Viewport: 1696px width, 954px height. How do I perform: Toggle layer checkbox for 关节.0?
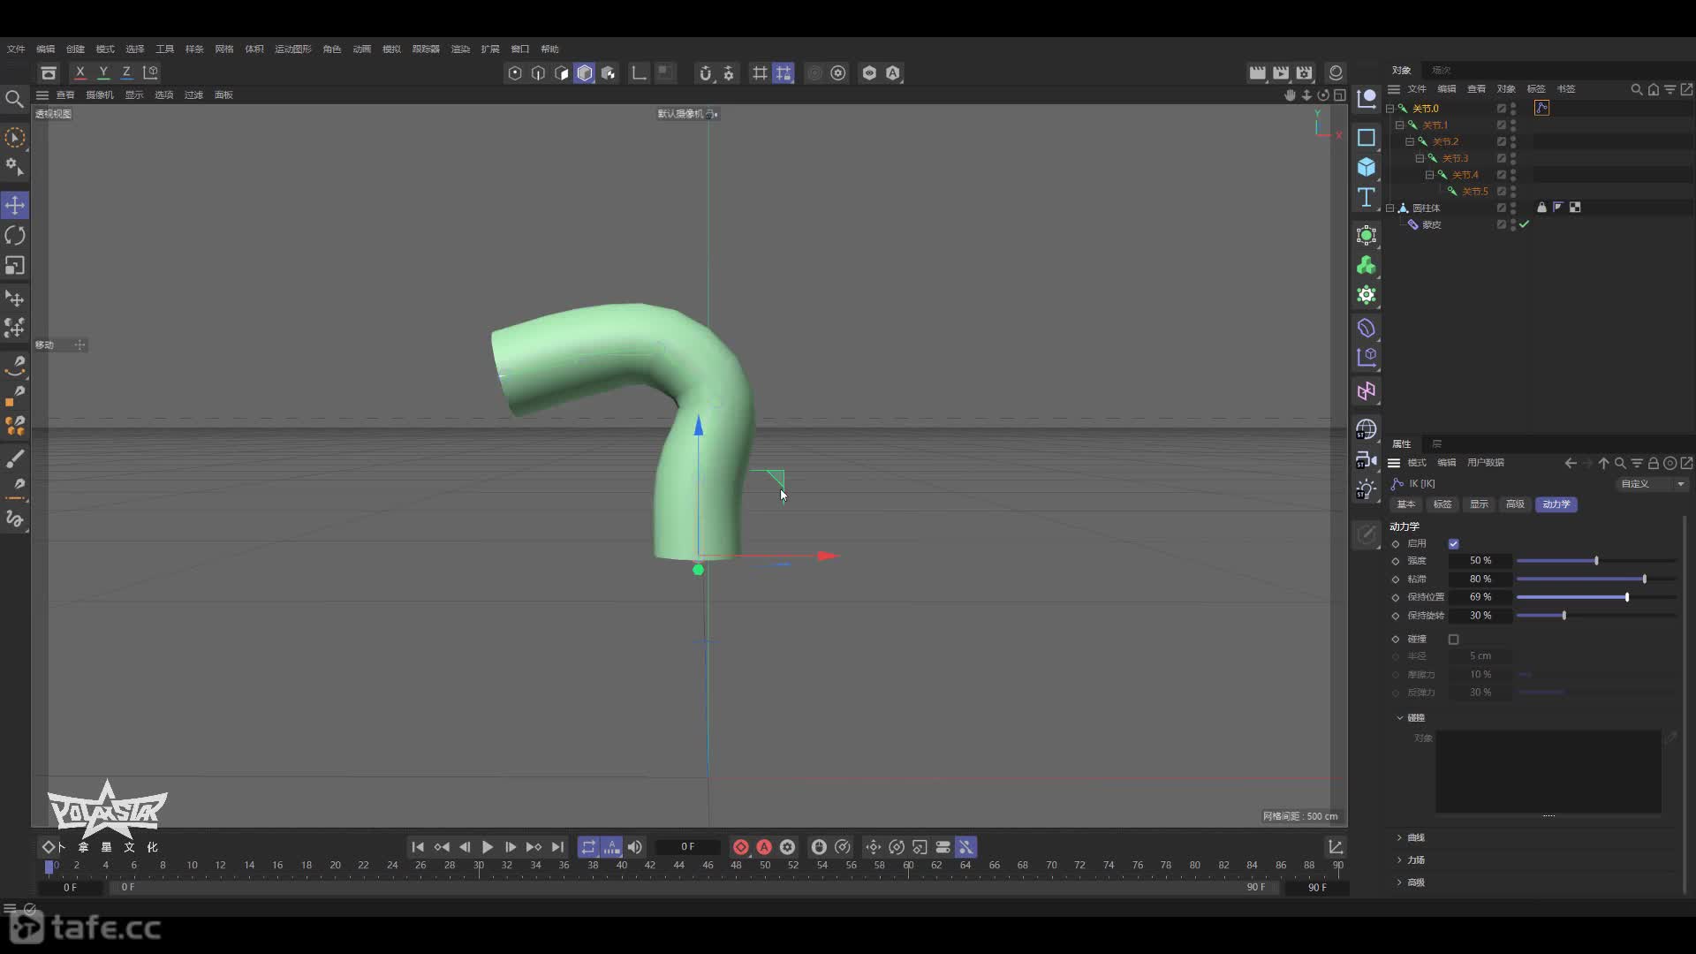1501,109
